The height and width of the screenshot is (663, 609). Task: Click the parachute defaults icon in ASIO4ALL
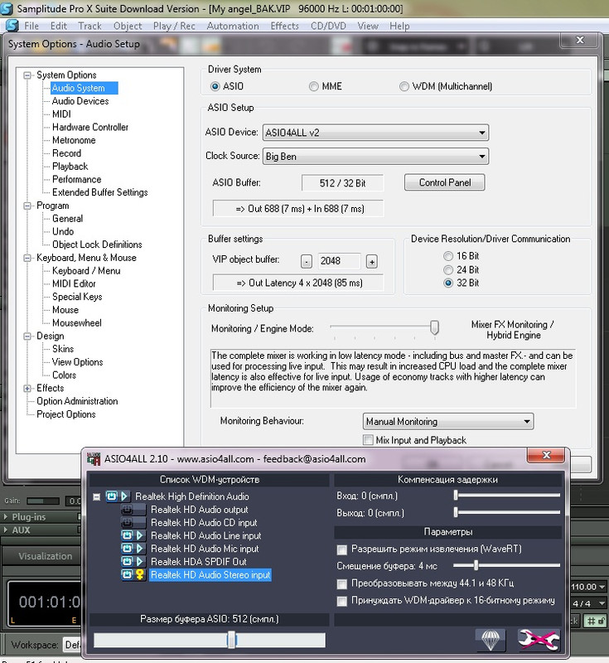[x=491, y=640]
